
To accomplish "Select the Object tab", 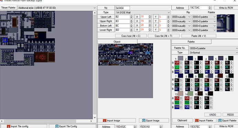I will tap(117, 42).
